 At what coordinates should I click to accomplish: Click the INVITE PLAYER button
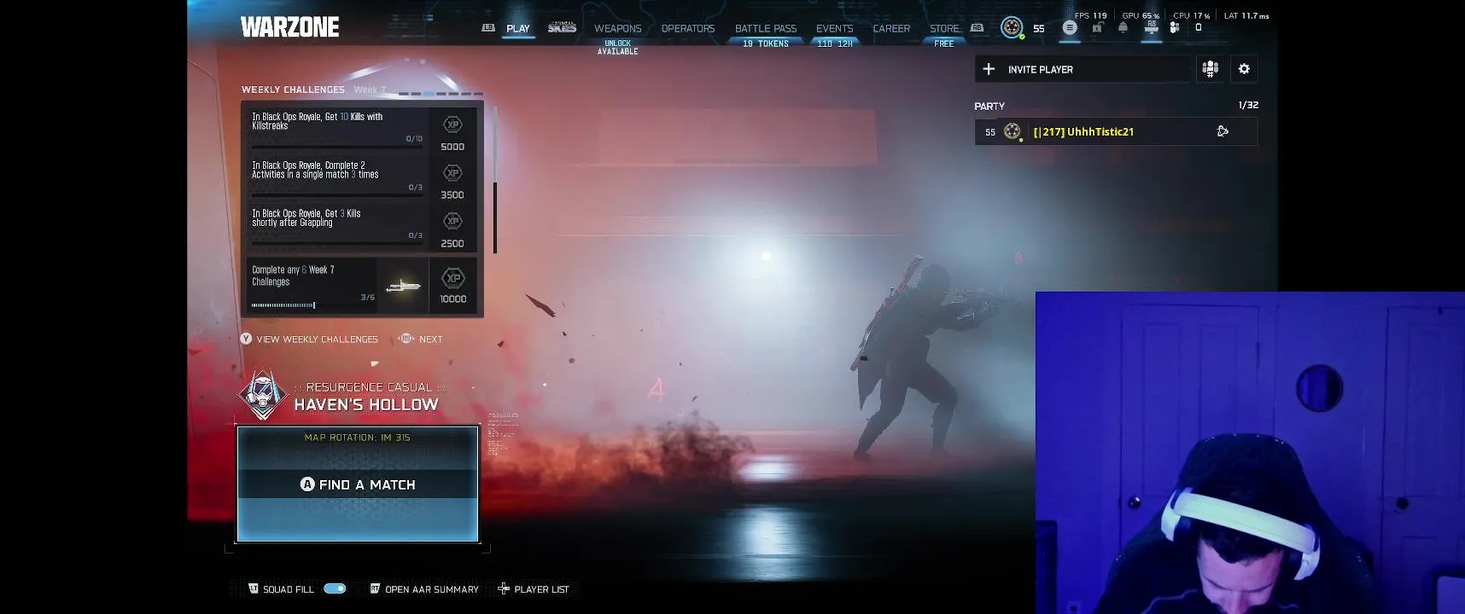point(1083,69)
